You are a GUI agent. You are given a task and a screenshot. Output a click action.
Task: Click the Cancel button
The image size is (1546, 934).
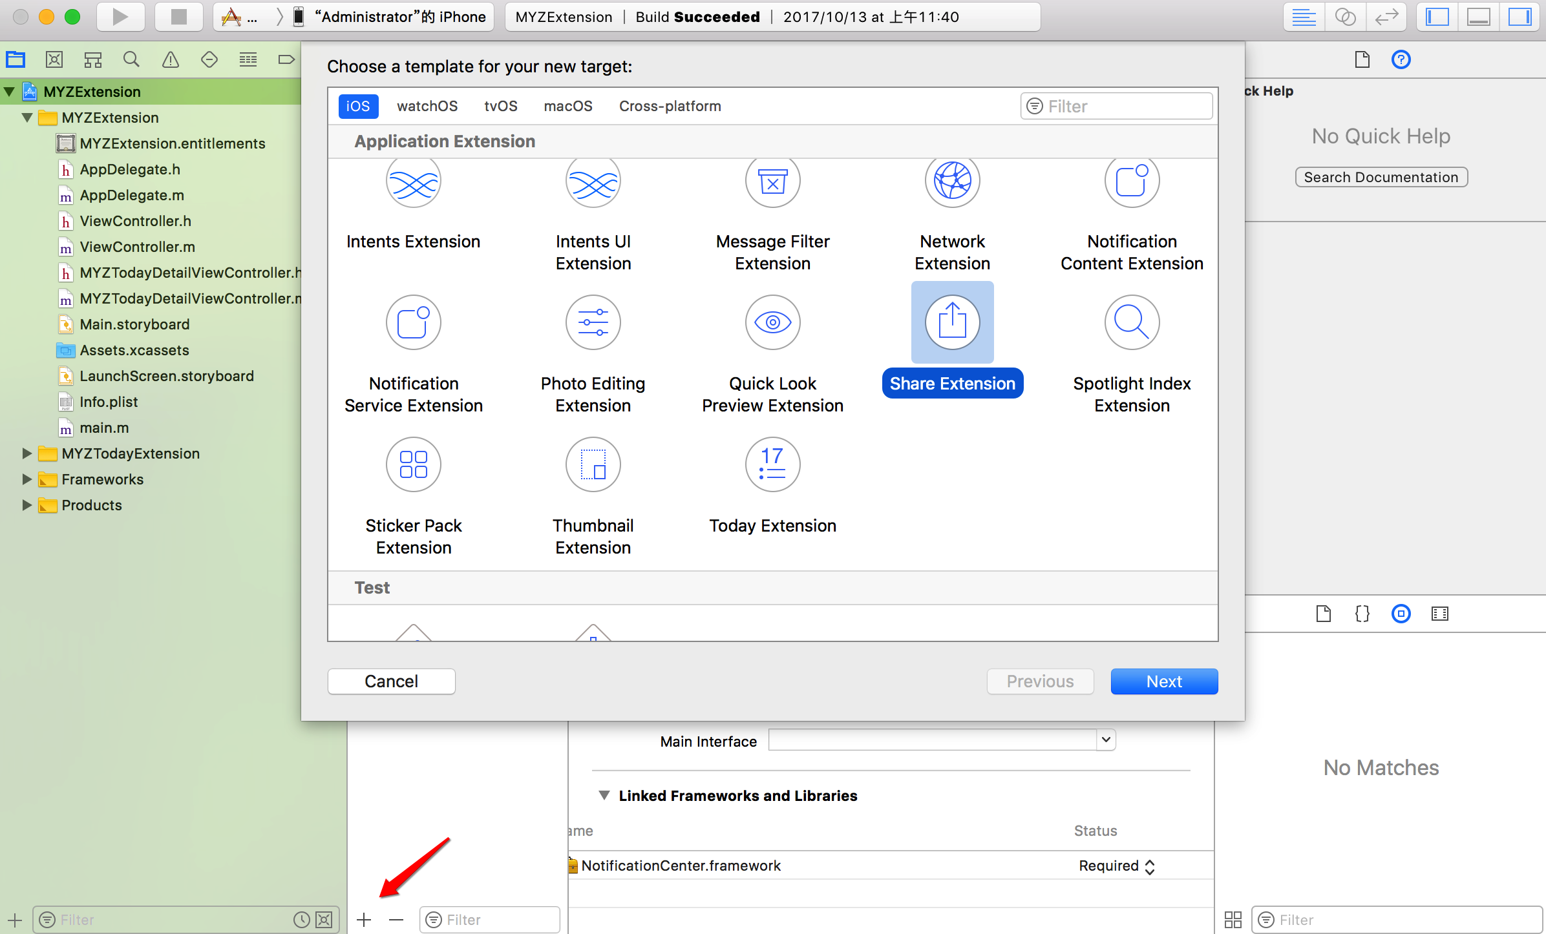(391, 681)
